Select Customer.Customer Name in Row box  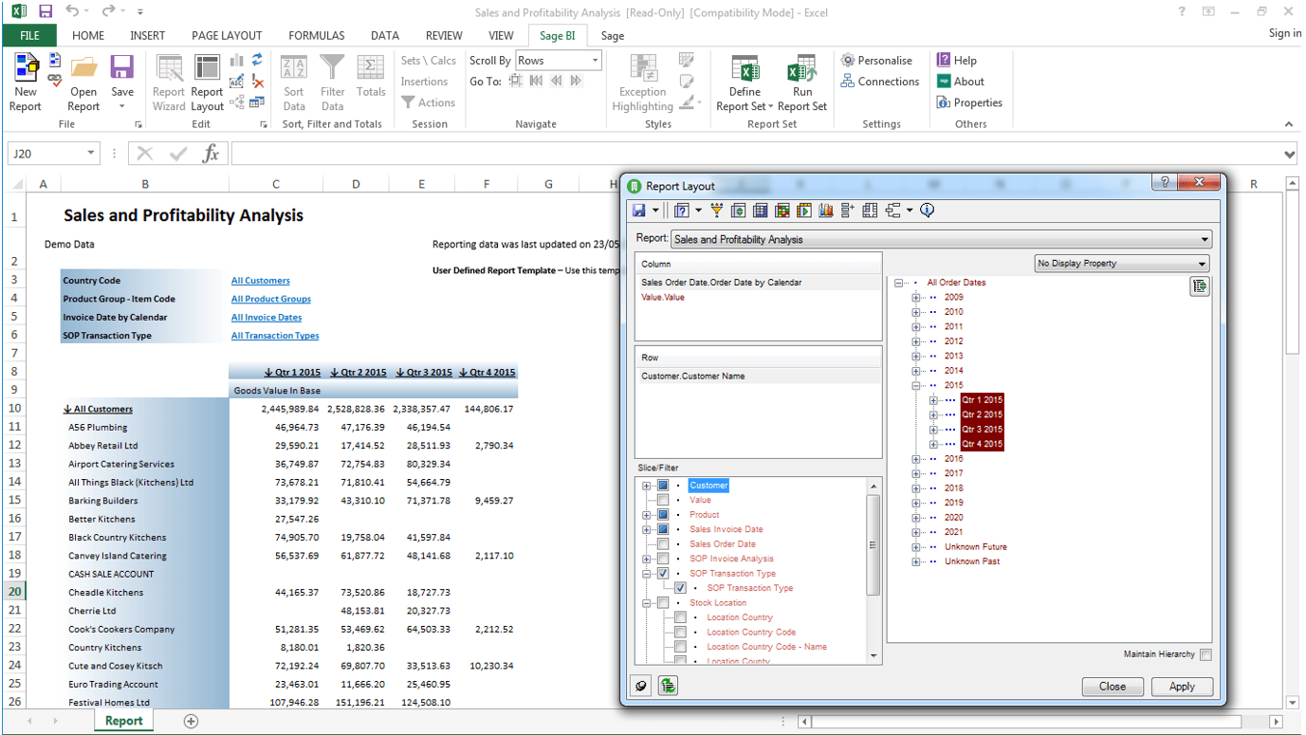[692, 377]
